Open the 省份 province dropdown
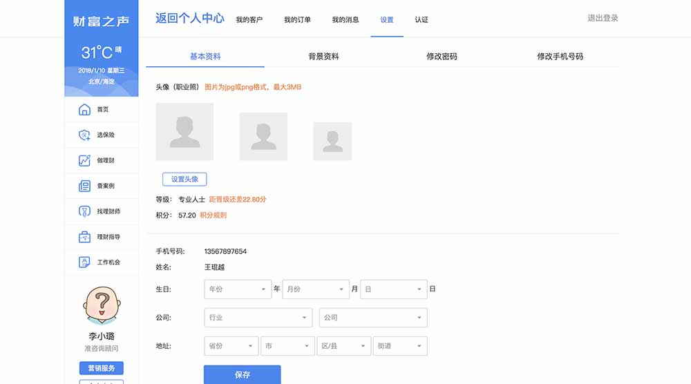This screenshot has width=691, height=384. click(231, 346)
